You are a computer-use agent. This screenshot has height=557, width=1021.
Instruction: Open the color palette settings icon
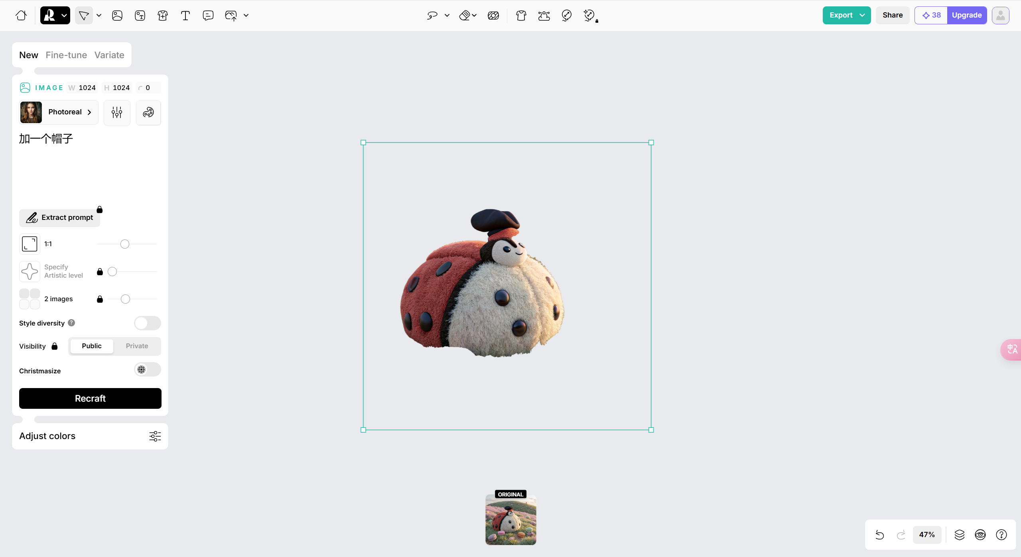pyautogui.click(x=148, y=113)
